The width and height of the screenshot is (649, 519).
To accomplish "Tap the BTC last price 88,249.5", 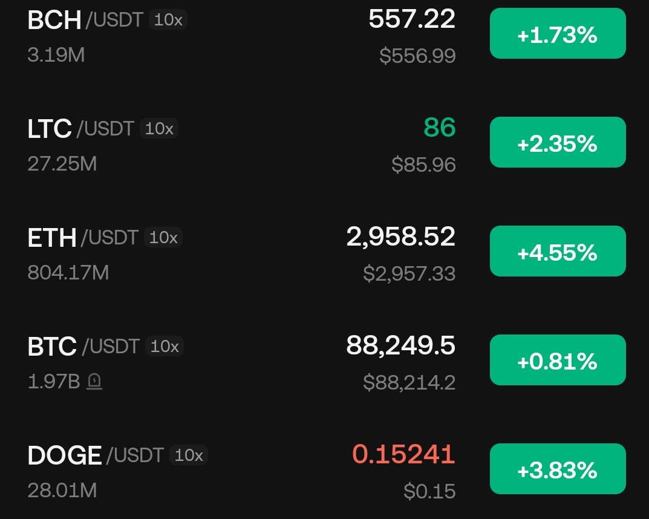I will point(400,345).
